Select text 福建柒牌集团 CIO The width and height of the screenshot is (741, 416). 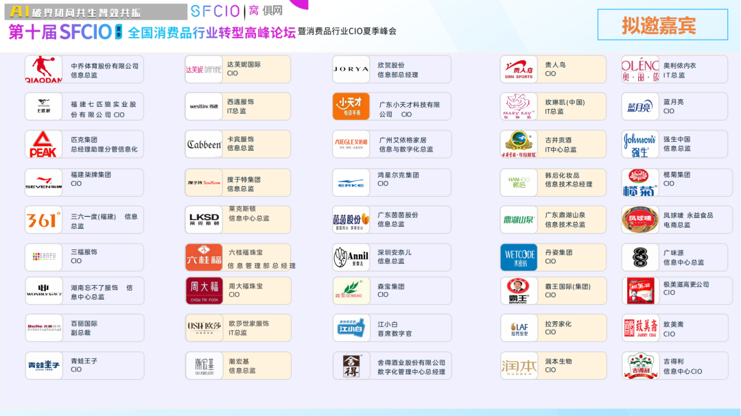coord(91,179)
